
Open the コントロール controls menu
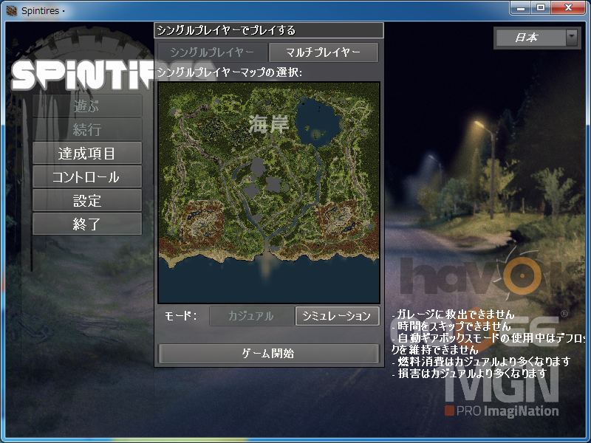[87, 177]
